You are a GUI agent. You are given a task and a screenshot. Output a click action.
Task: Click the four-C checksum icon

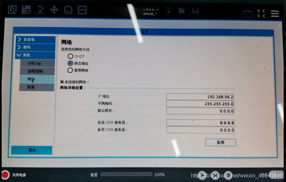pos(261,13)
